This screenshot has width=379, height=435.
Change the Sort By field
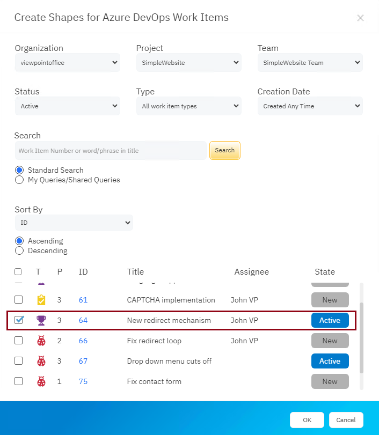(x=74, y=223)
